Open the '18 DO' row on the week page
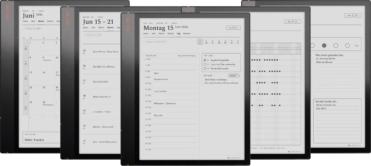The image size is (371, 166). point(102,97)
